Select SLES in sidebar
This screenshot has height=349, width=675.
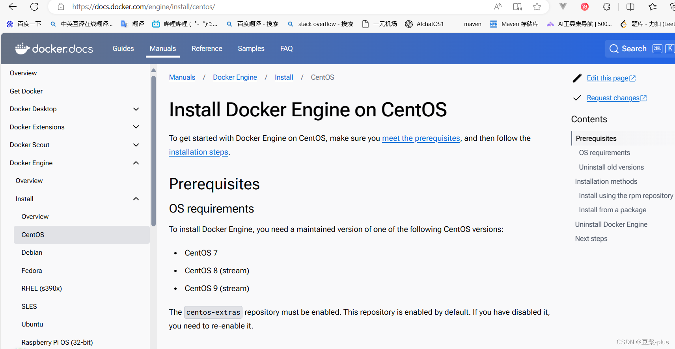(x=29, y=306)
